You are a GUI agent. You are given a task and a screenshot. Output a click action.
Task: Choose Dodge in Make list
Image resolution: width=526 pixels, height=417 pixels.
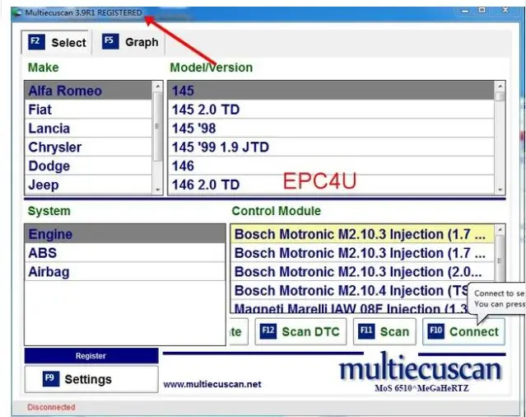(88, 166)
